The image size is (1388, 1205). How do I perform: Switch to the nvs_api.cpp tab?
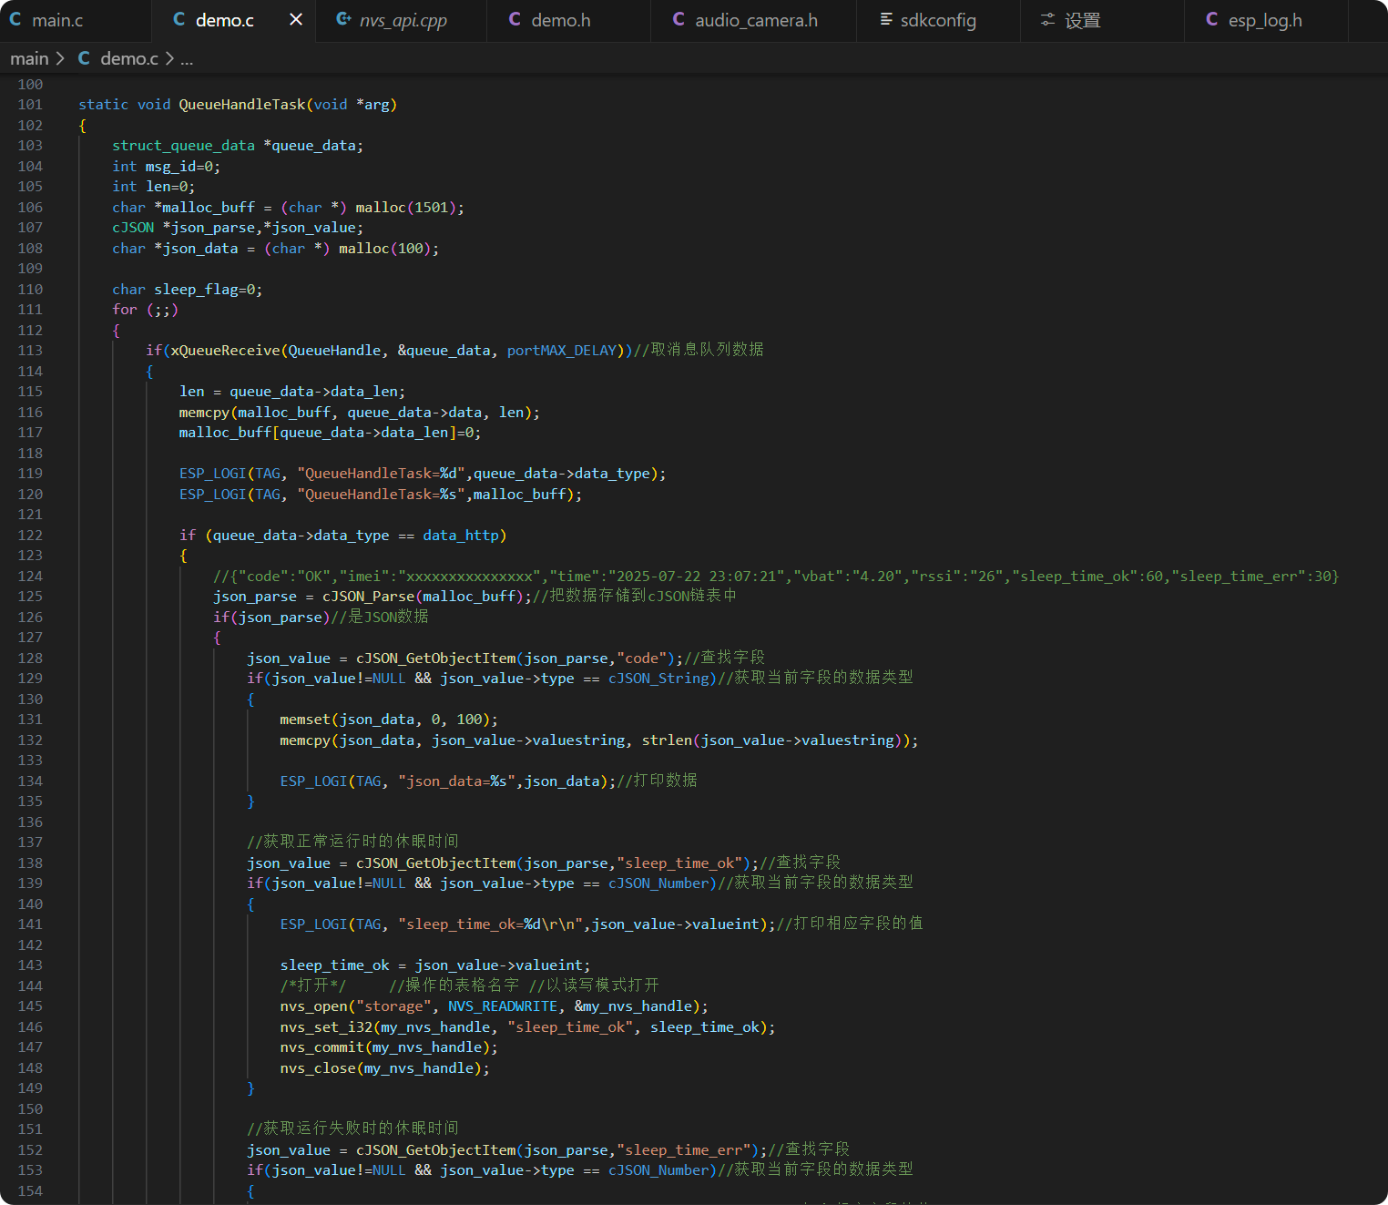tap(403, 20)
